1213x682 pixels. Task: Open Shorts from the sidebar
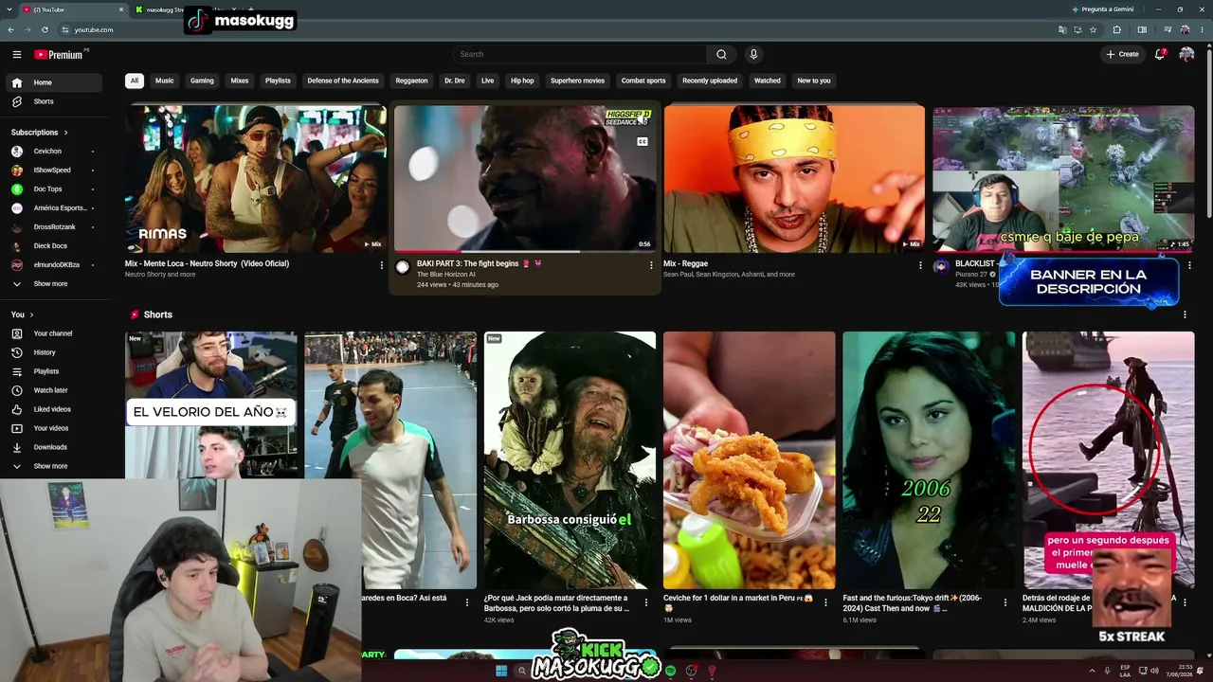tap(54, 101)
